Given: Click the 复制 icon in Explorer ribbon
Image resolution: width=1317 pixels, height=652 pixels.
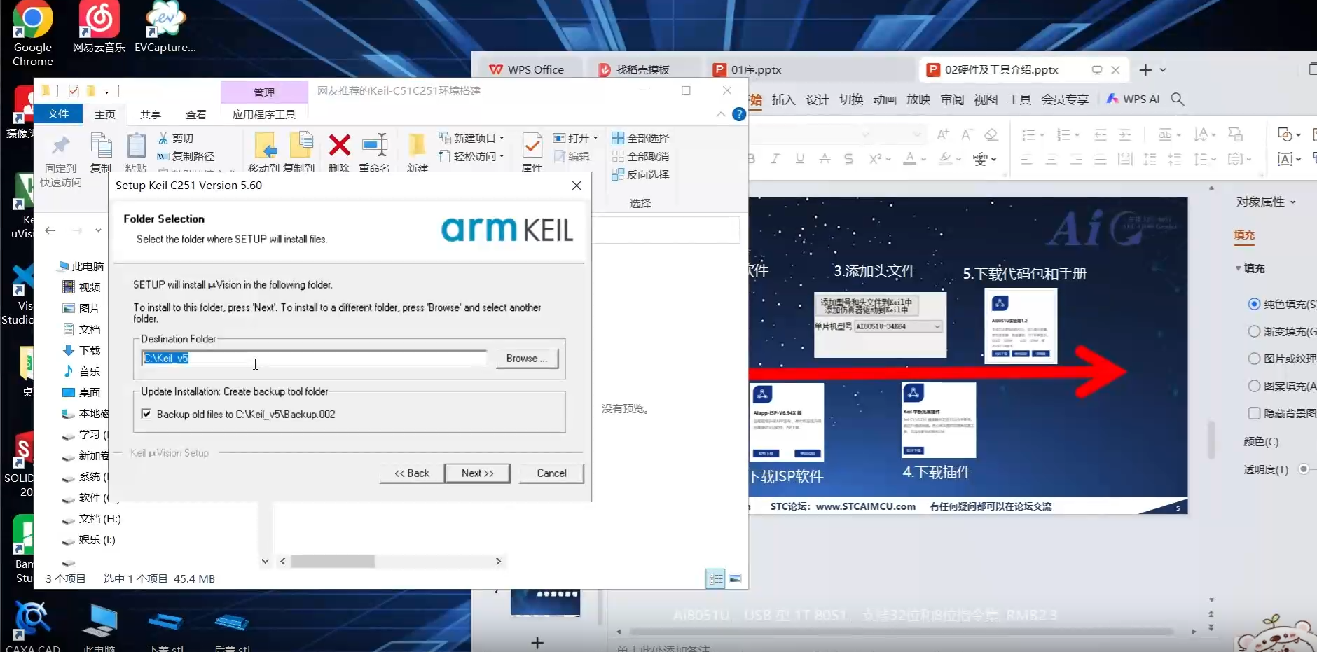Looking at the screenshot, I should pos(101,146).
